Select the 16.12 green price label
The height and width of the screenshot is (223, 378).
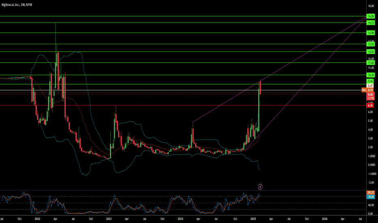pyautogui.click(x=371, y=23)
